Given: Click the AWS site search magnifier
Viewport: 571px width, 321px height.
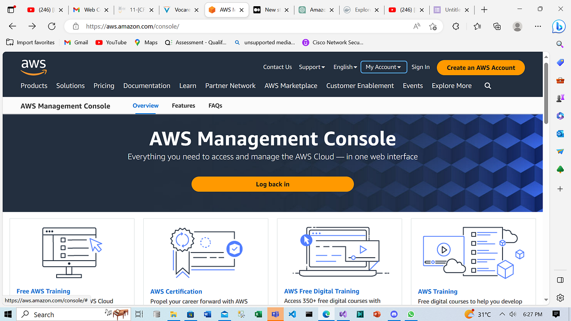Looking at the screenshot, I should 488,86.
